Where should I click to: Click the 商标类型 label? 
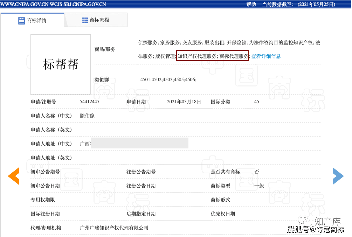tap(220, 186)
